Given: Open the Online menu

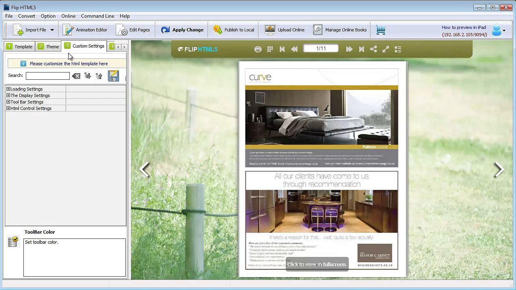Looking at the screenshot, I should (x=69, y=16).
